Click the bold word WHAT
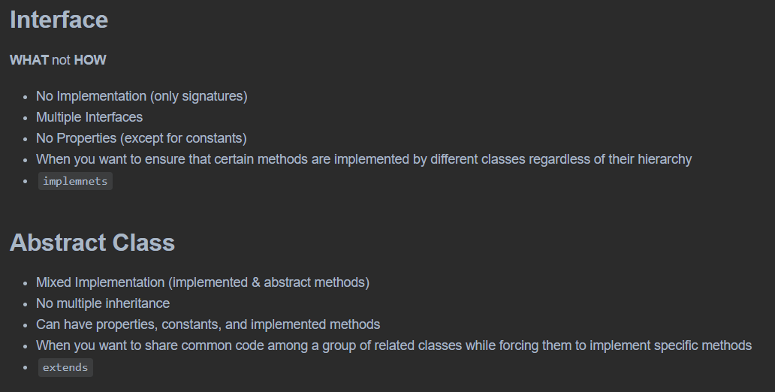The image size is (775, 392). [x=29, y=60]
